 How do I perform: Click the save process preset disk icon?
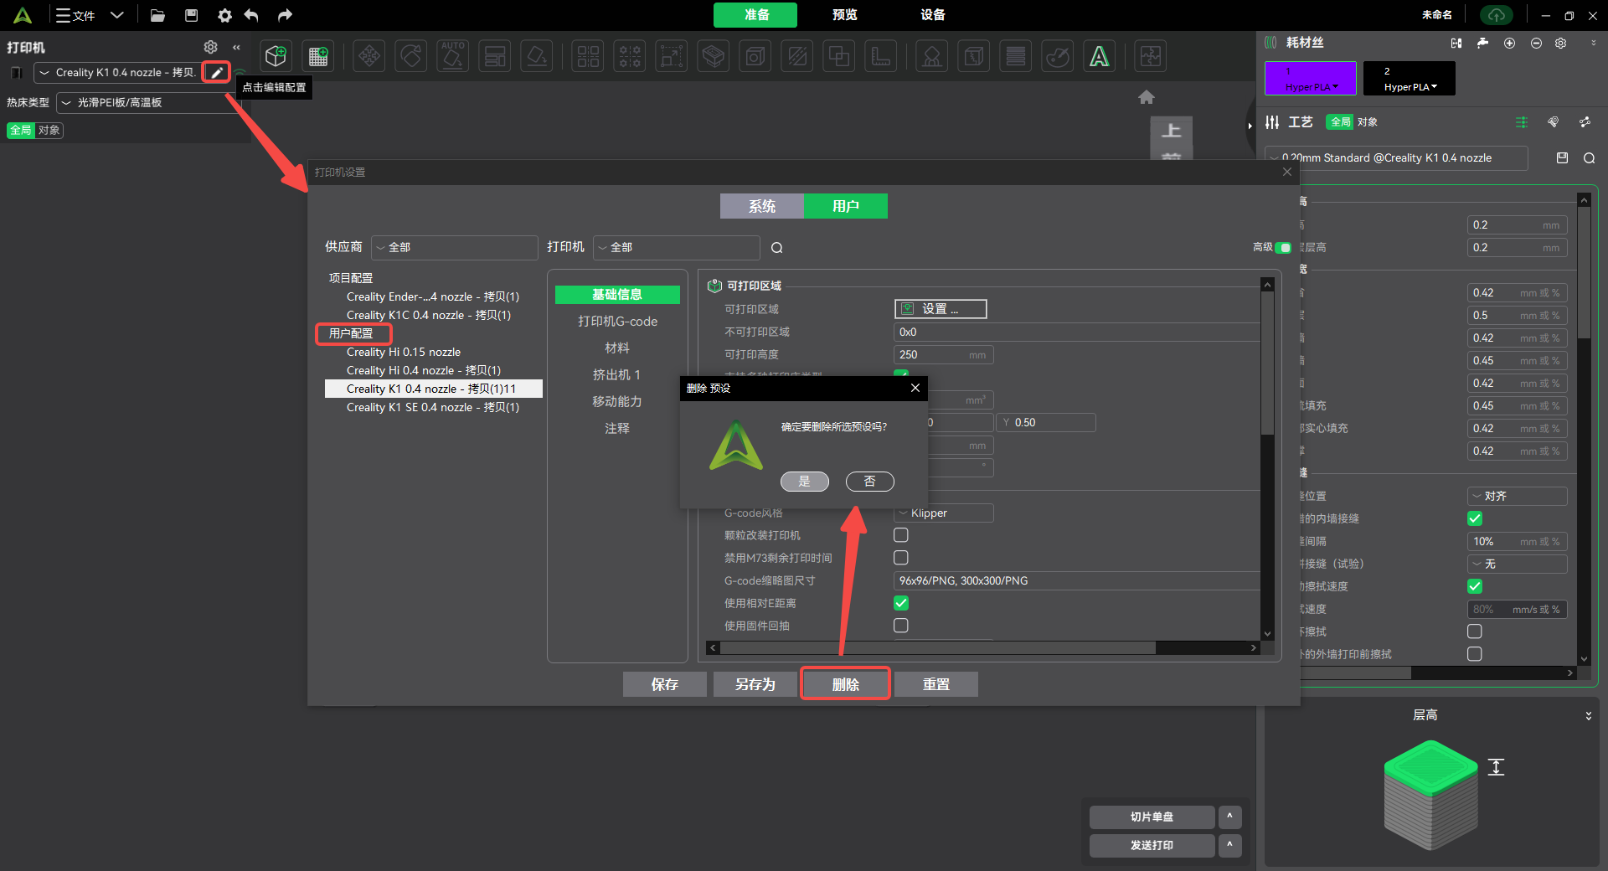[1562, 157]
